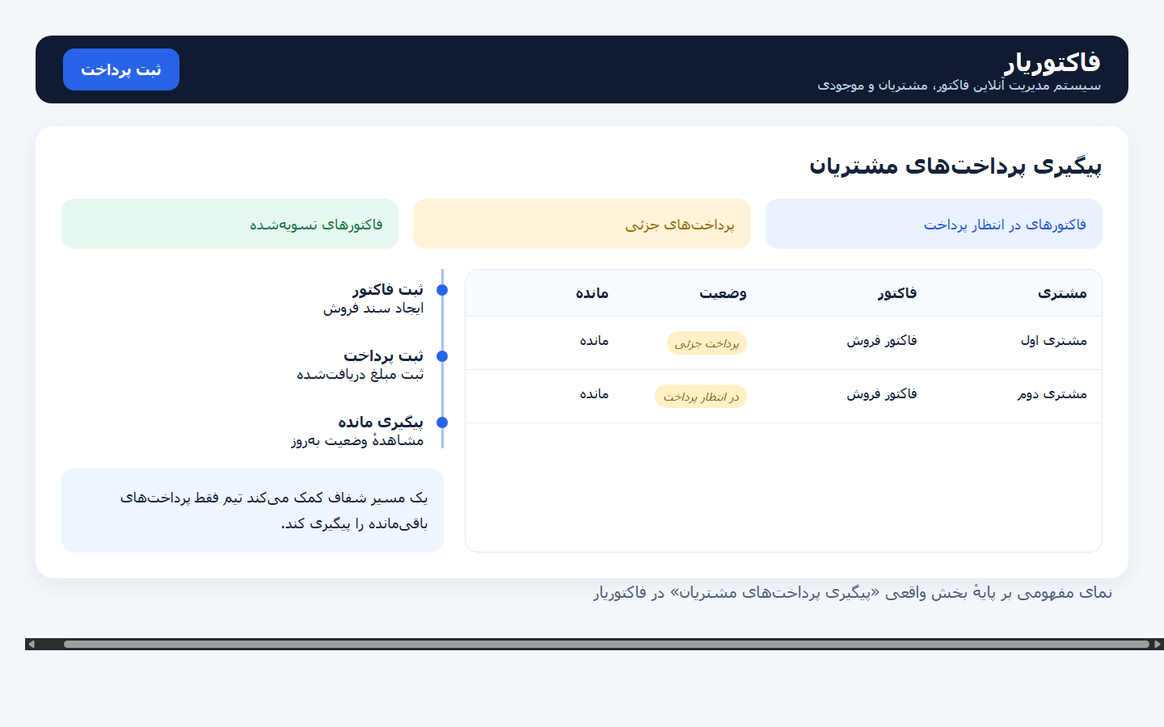Select the «ثبت مبلغ دریافت‌شده» step description

click(x=360, y=375)
